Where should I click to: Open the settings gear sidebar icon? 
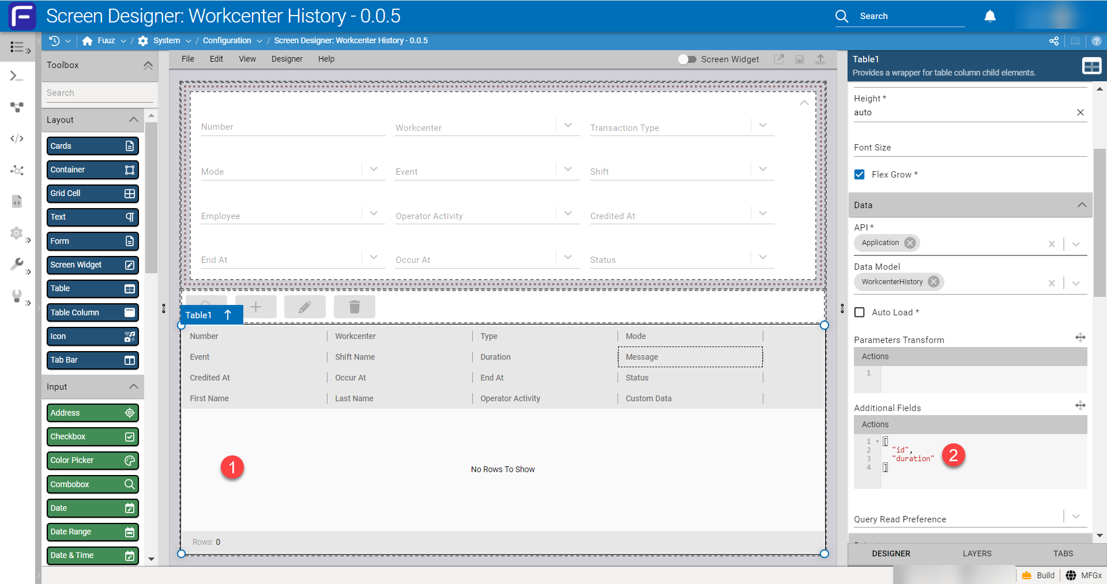pos(16,233)
